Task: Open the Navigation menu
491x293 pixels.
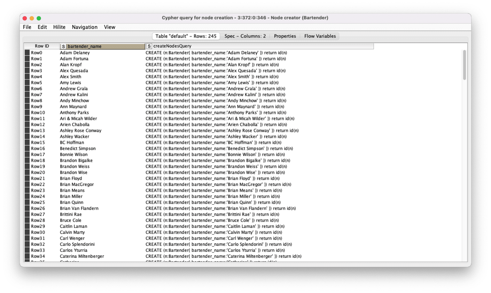Action: point(84,27)
